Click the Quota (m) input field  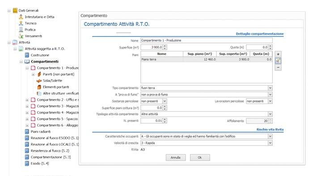[257, 47]
